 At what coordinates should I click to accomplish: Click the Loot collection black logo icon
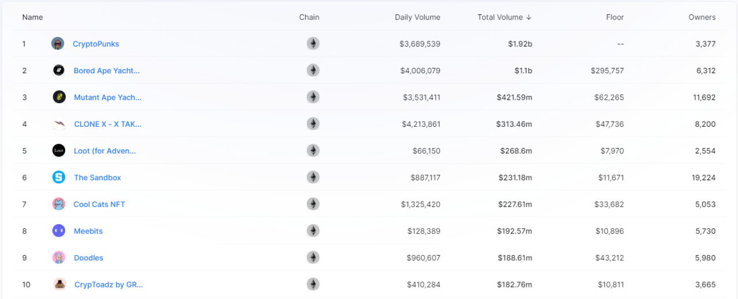tap(59, 151)
